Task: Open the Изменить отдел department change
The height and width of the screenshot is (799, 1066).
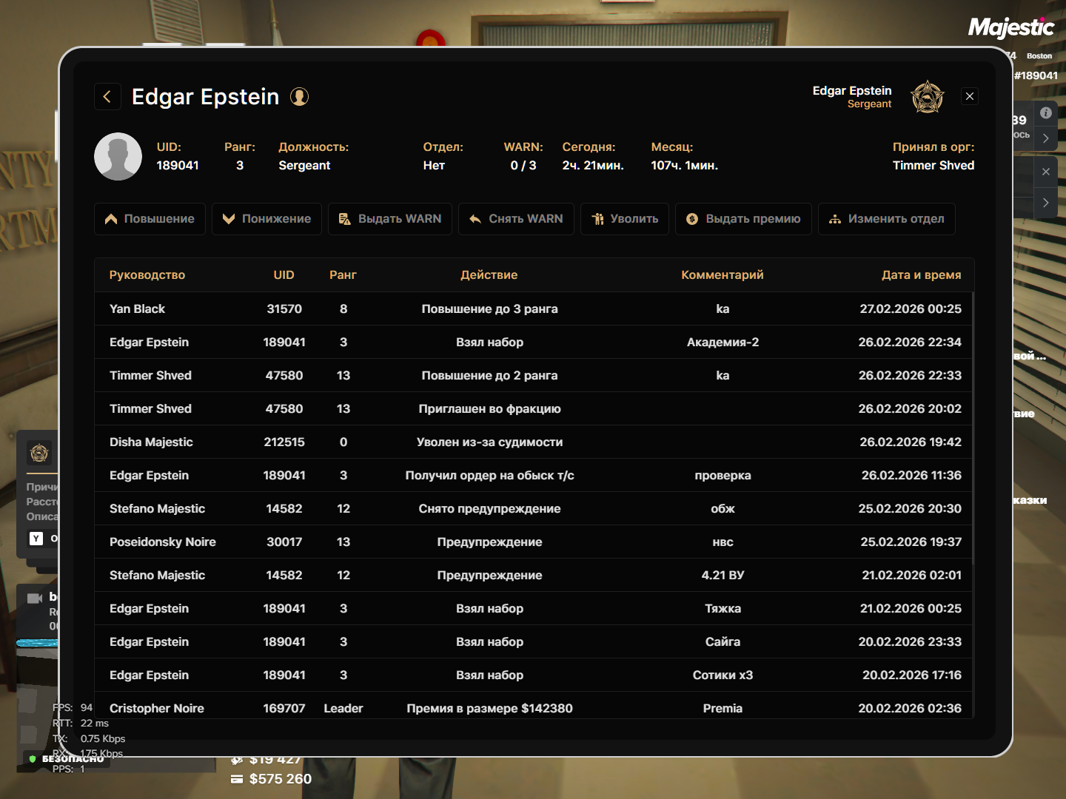Action: (x=886, y=219)
